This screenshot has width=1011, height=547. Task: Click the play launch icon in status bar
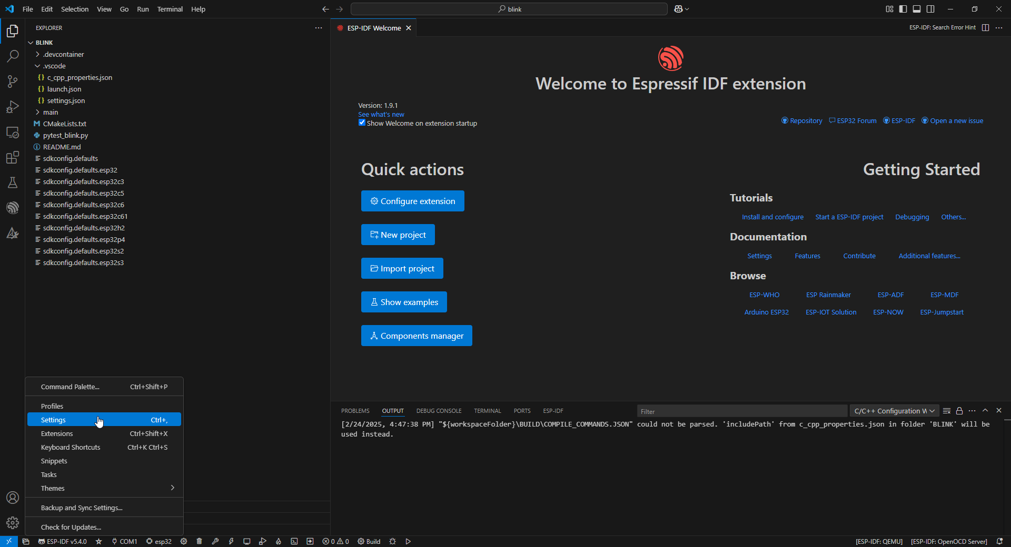click(408, 541)
